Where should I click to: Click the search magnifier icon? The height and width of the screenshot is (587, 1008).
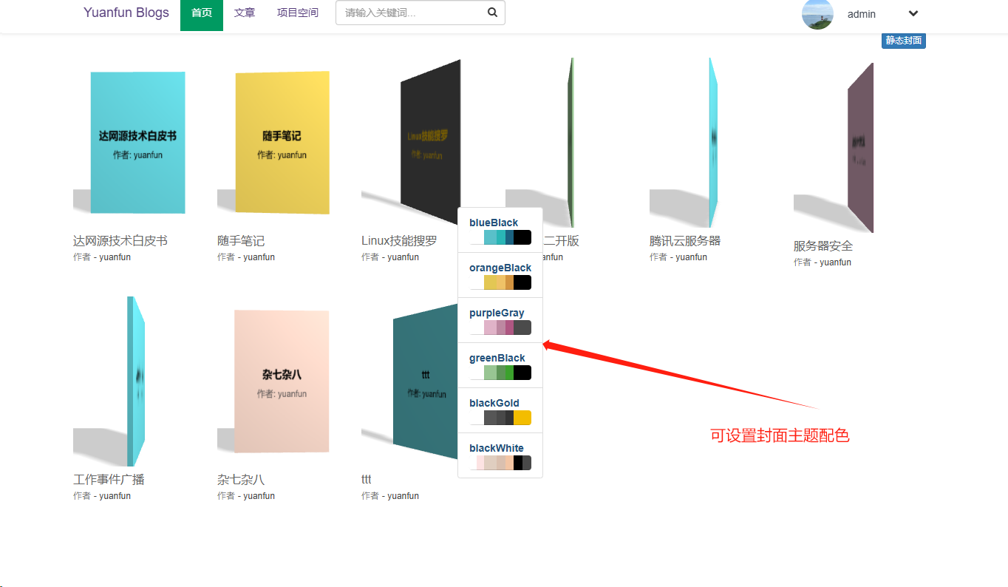tap(492, 13)
